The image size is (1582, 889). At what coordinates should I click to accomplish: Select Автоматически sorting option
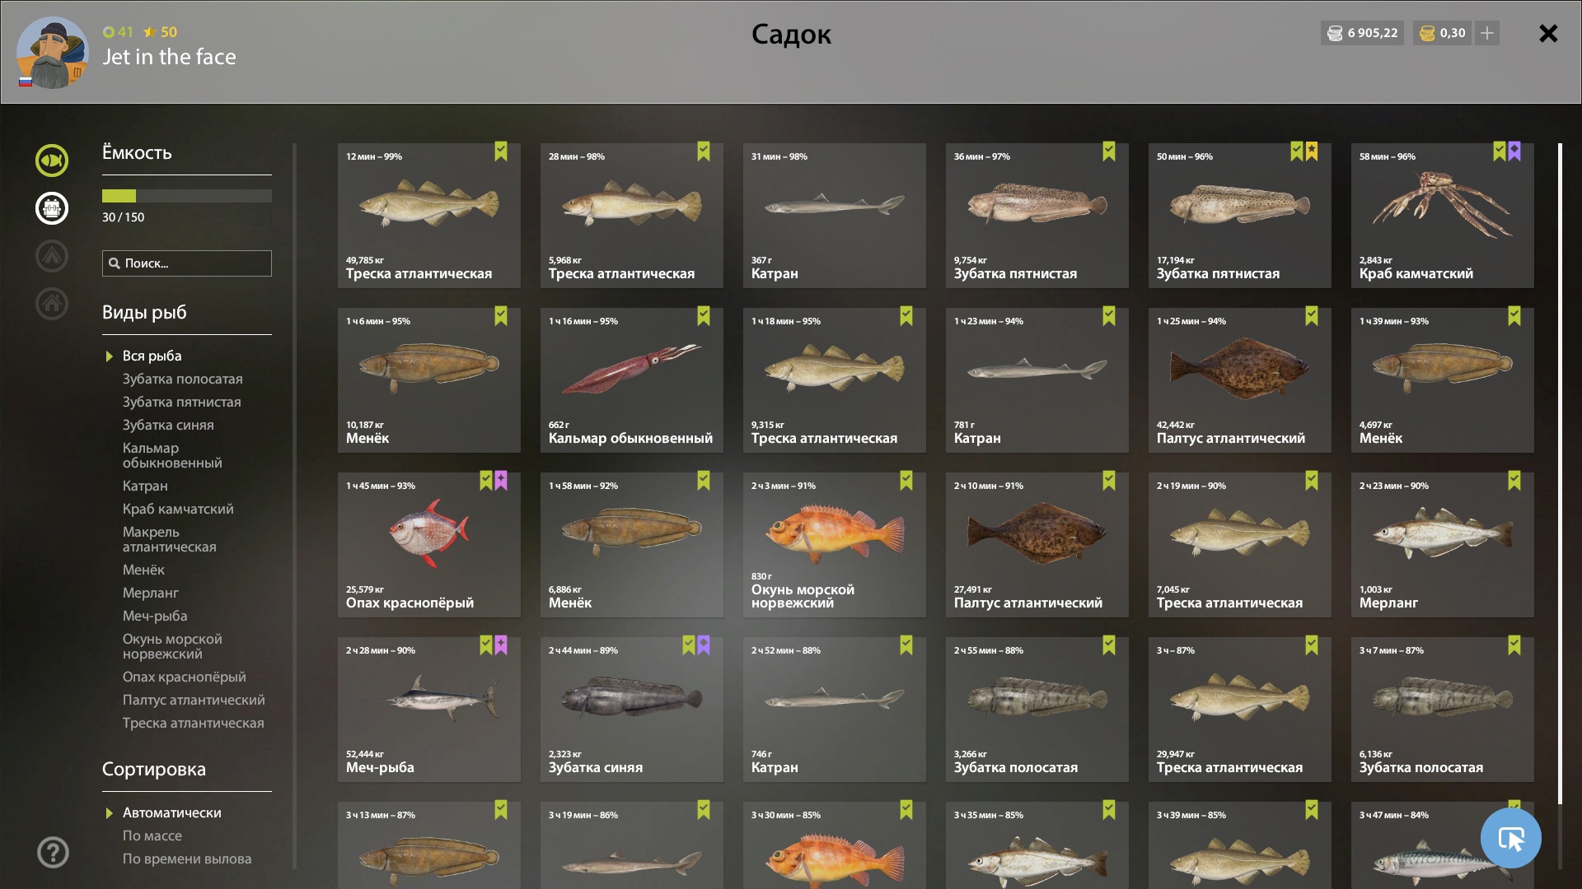point(172,812)
